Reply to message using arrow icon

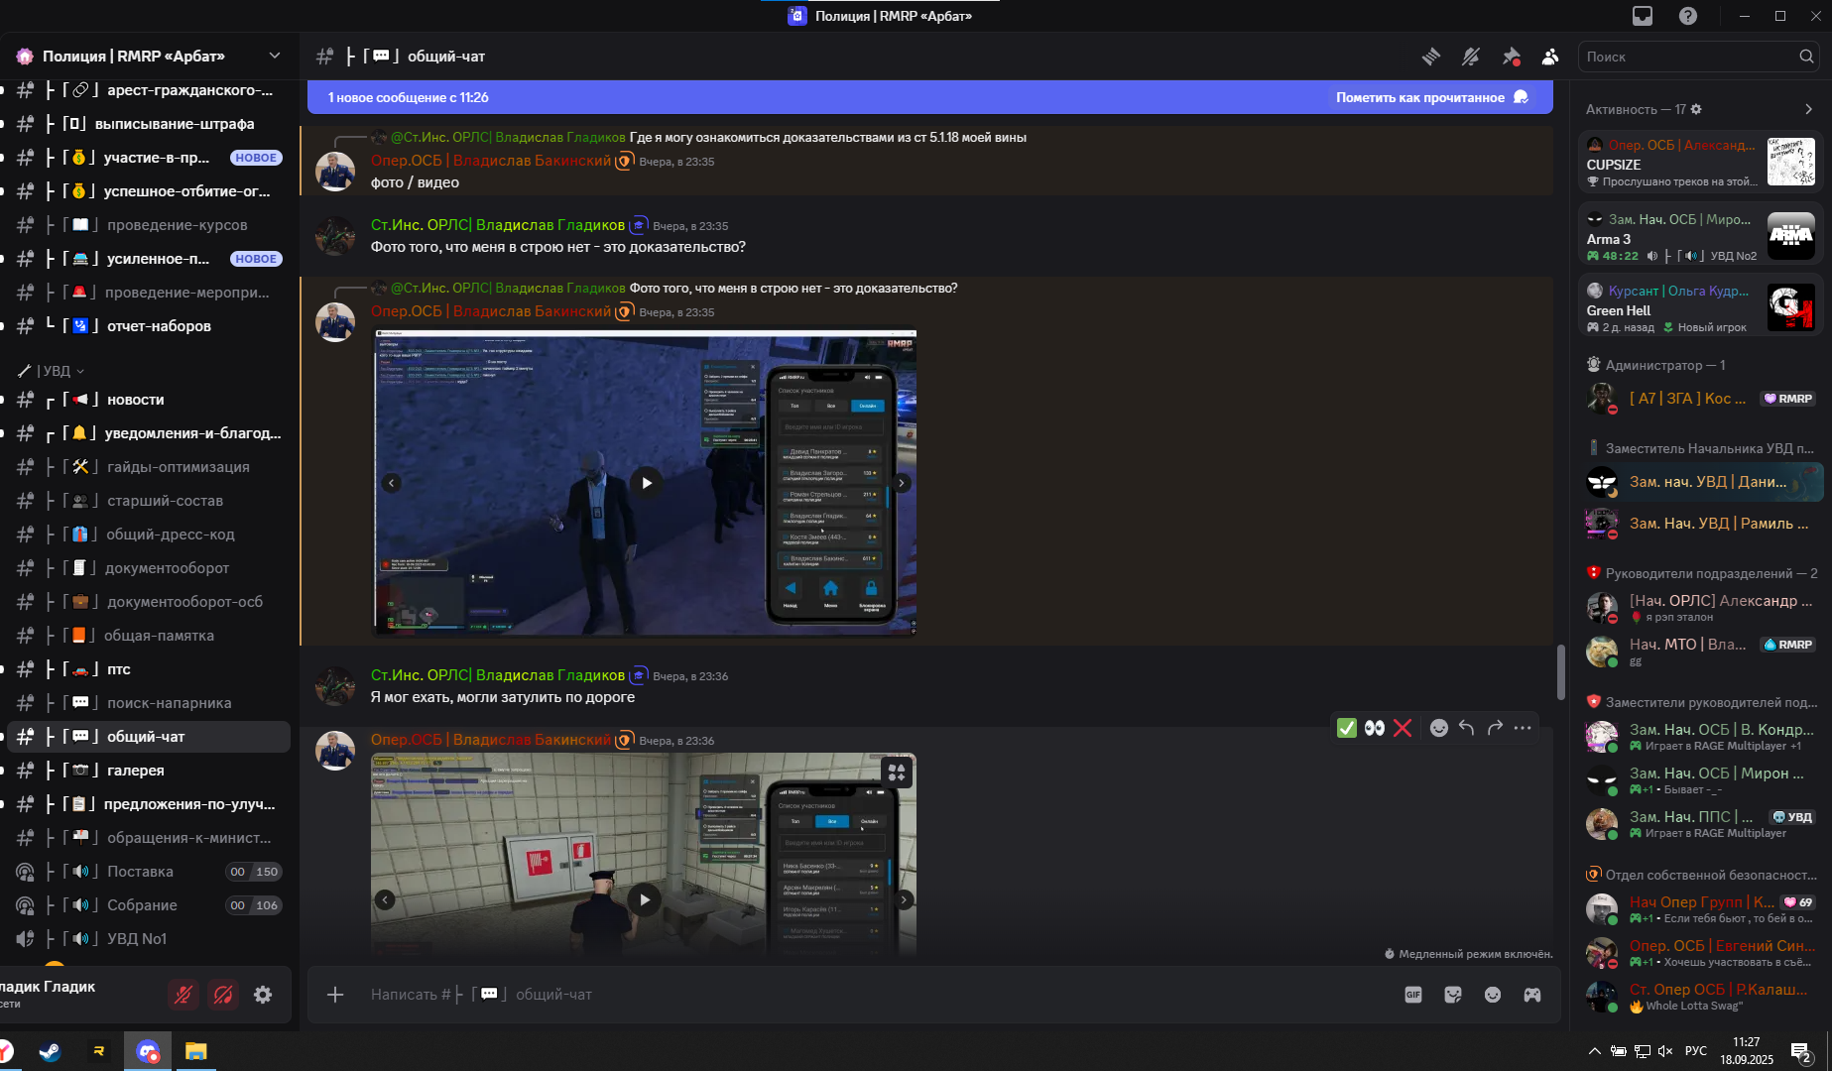[1466, 728]
